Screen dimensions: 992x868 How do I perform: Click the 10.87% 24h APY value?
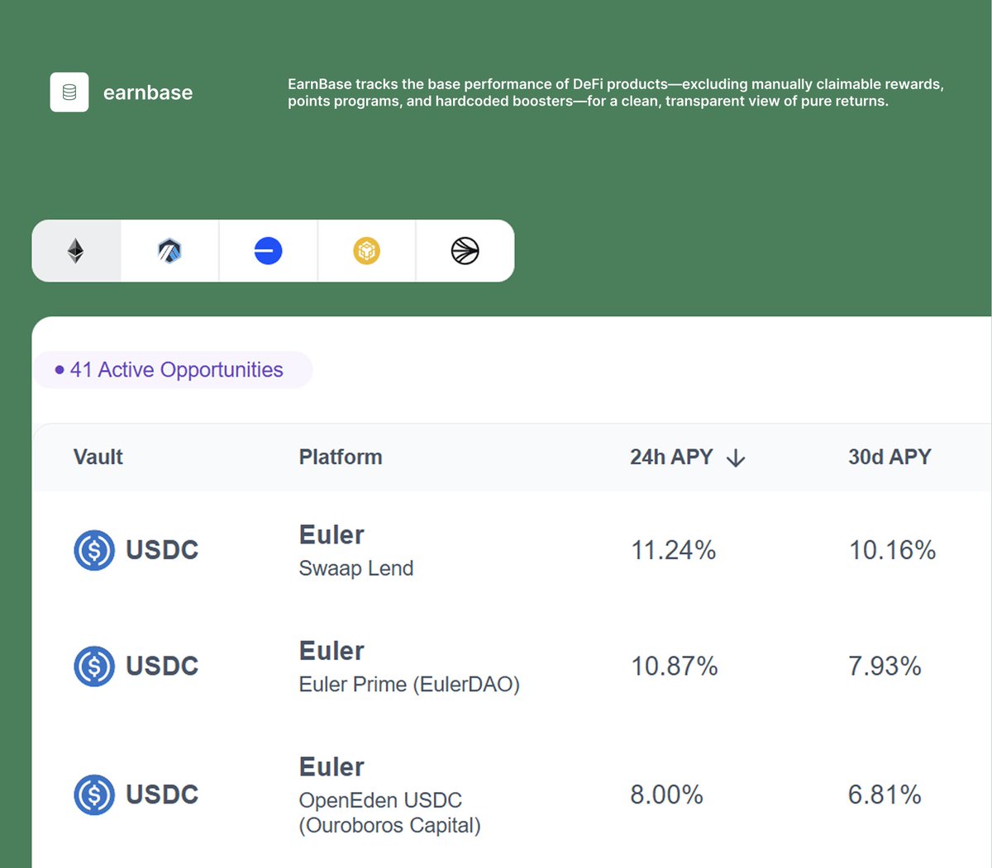(675, 666)
